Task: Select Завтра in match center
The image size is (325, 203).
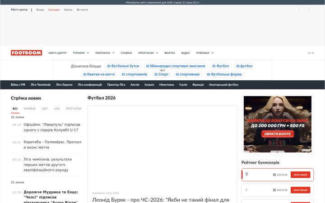Action: click(x=68, y=10)
